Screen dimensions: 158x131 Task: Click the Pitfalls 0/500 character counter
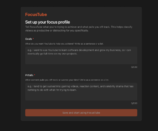click(134, 103)
